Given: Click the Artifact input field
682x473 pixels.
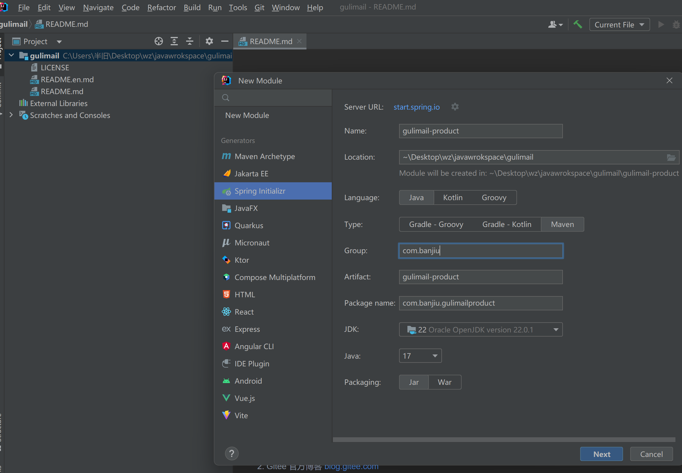Looking at the screenshot, I should pos(480,277).
